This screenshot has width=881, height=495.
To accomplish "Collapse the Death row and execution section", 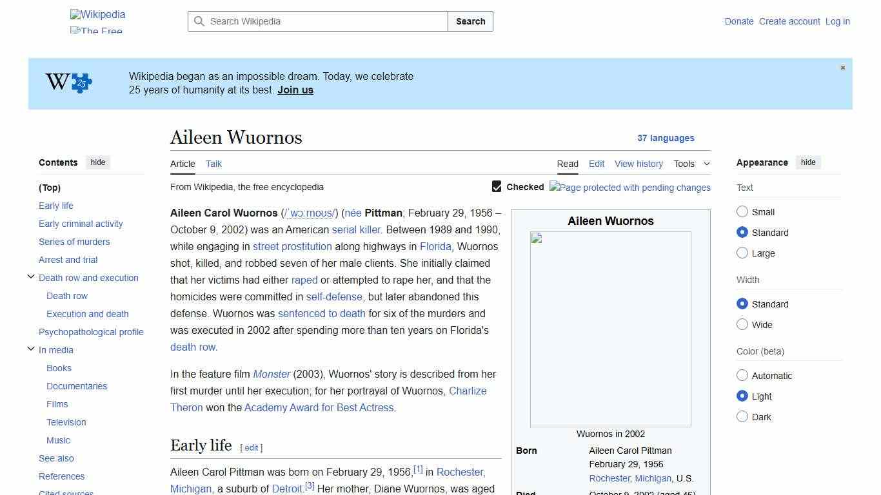I will point(31,277).
